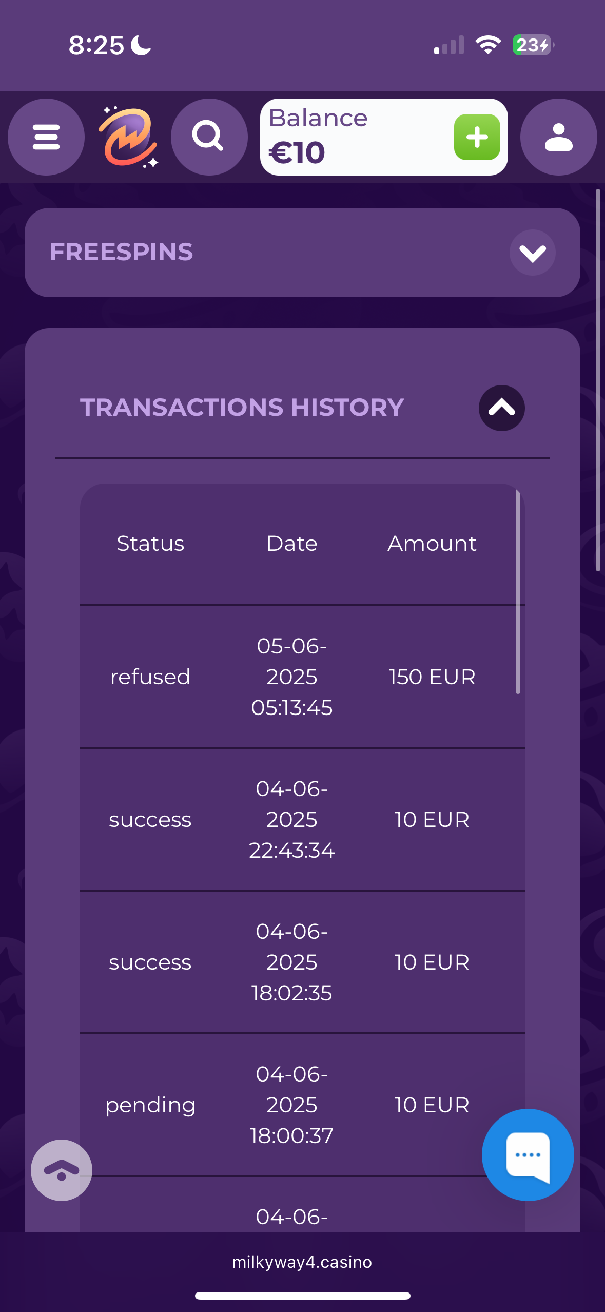Select the Date column header
This screenshot has width=605, height=1312.
point(291,543)
